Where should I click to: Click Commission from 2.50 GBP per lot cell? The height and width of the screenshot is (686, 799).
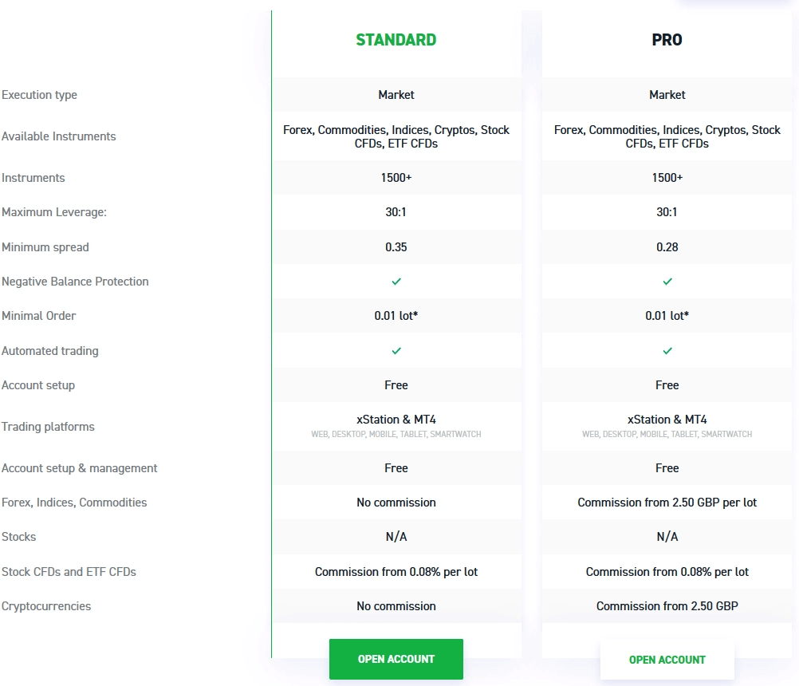[667, 503]
